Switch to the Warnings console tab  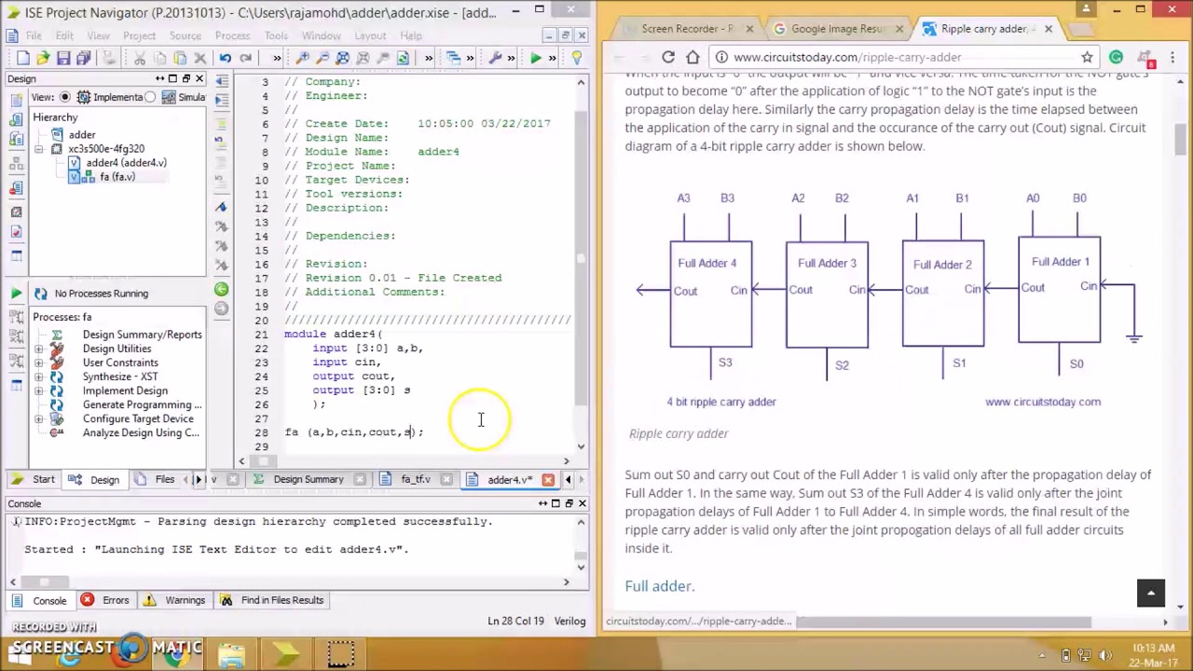point(176,600)
